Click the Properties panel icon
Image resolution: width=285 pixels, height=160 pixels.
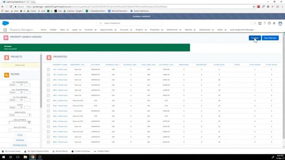49,58
